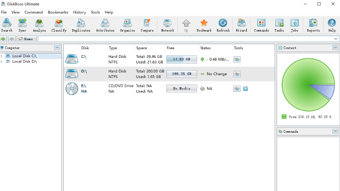Click the 198.35 GB free space bar
The width and height of the screenshot is (340, 191).
[182, 74]
